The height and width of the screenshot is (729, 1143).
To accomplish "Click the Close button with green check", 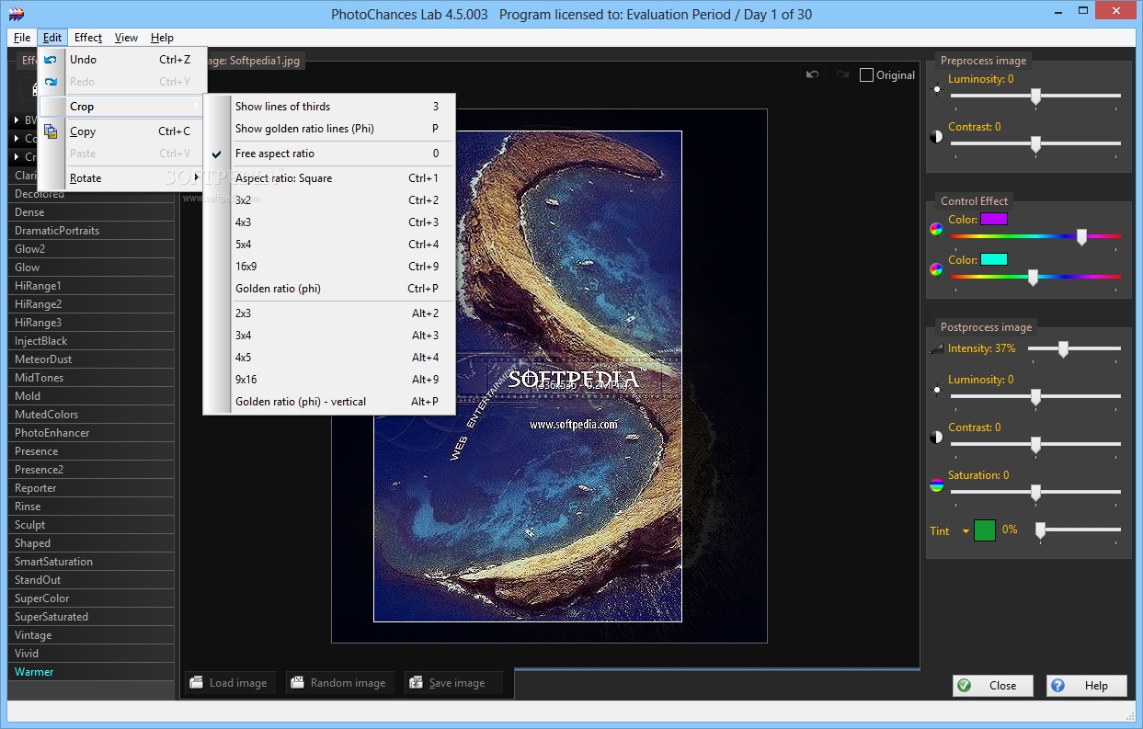I will 993,686.
